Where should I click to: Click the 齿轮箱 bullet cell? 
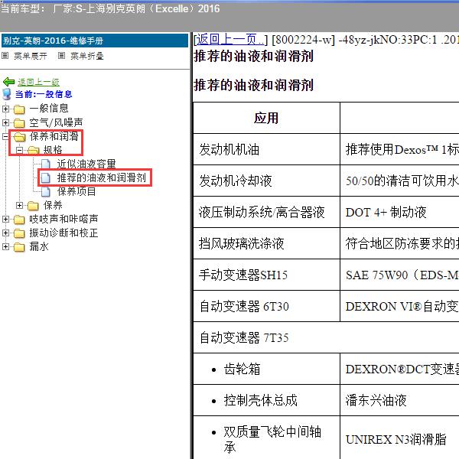tap(266, 369)
